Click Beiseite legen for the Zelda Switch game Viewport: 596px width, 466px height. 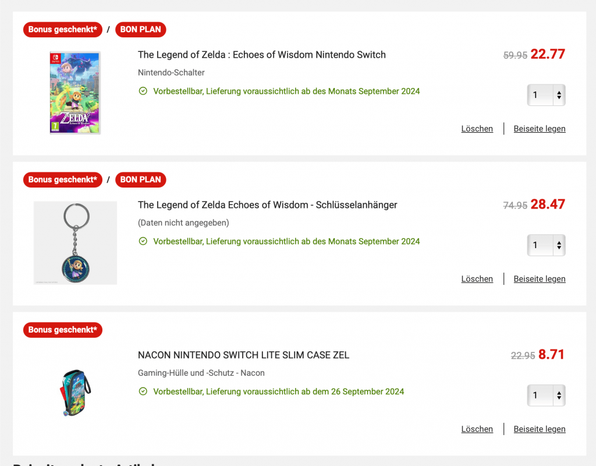tap(539, 129)
